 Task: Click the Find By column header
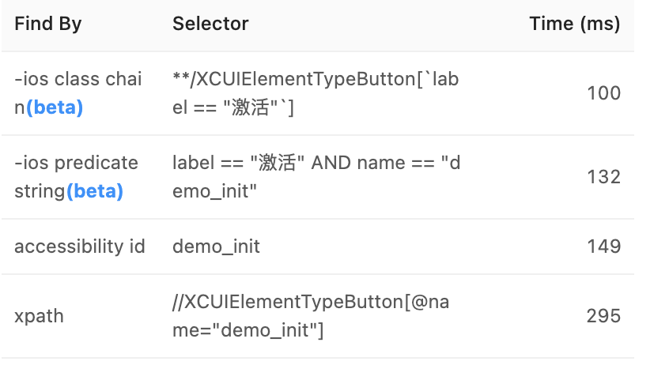(x=48, y=24)
